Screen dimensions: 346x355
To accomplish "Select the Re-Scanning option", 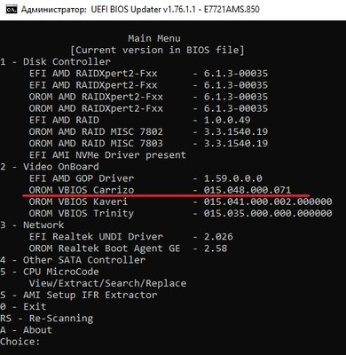I will (47, 319).
